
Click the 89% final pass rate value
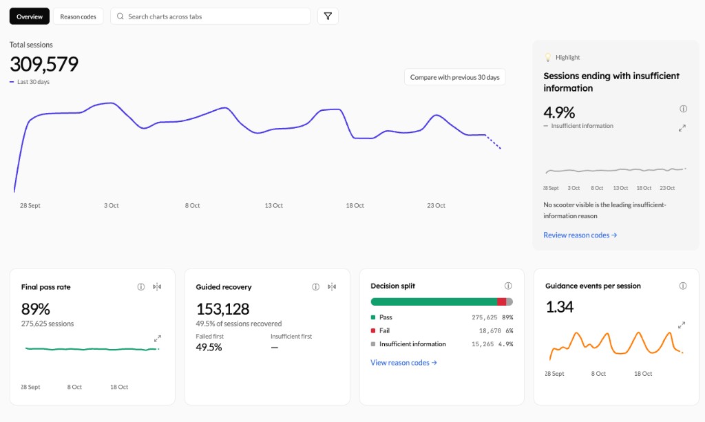[x=36, y=308]
